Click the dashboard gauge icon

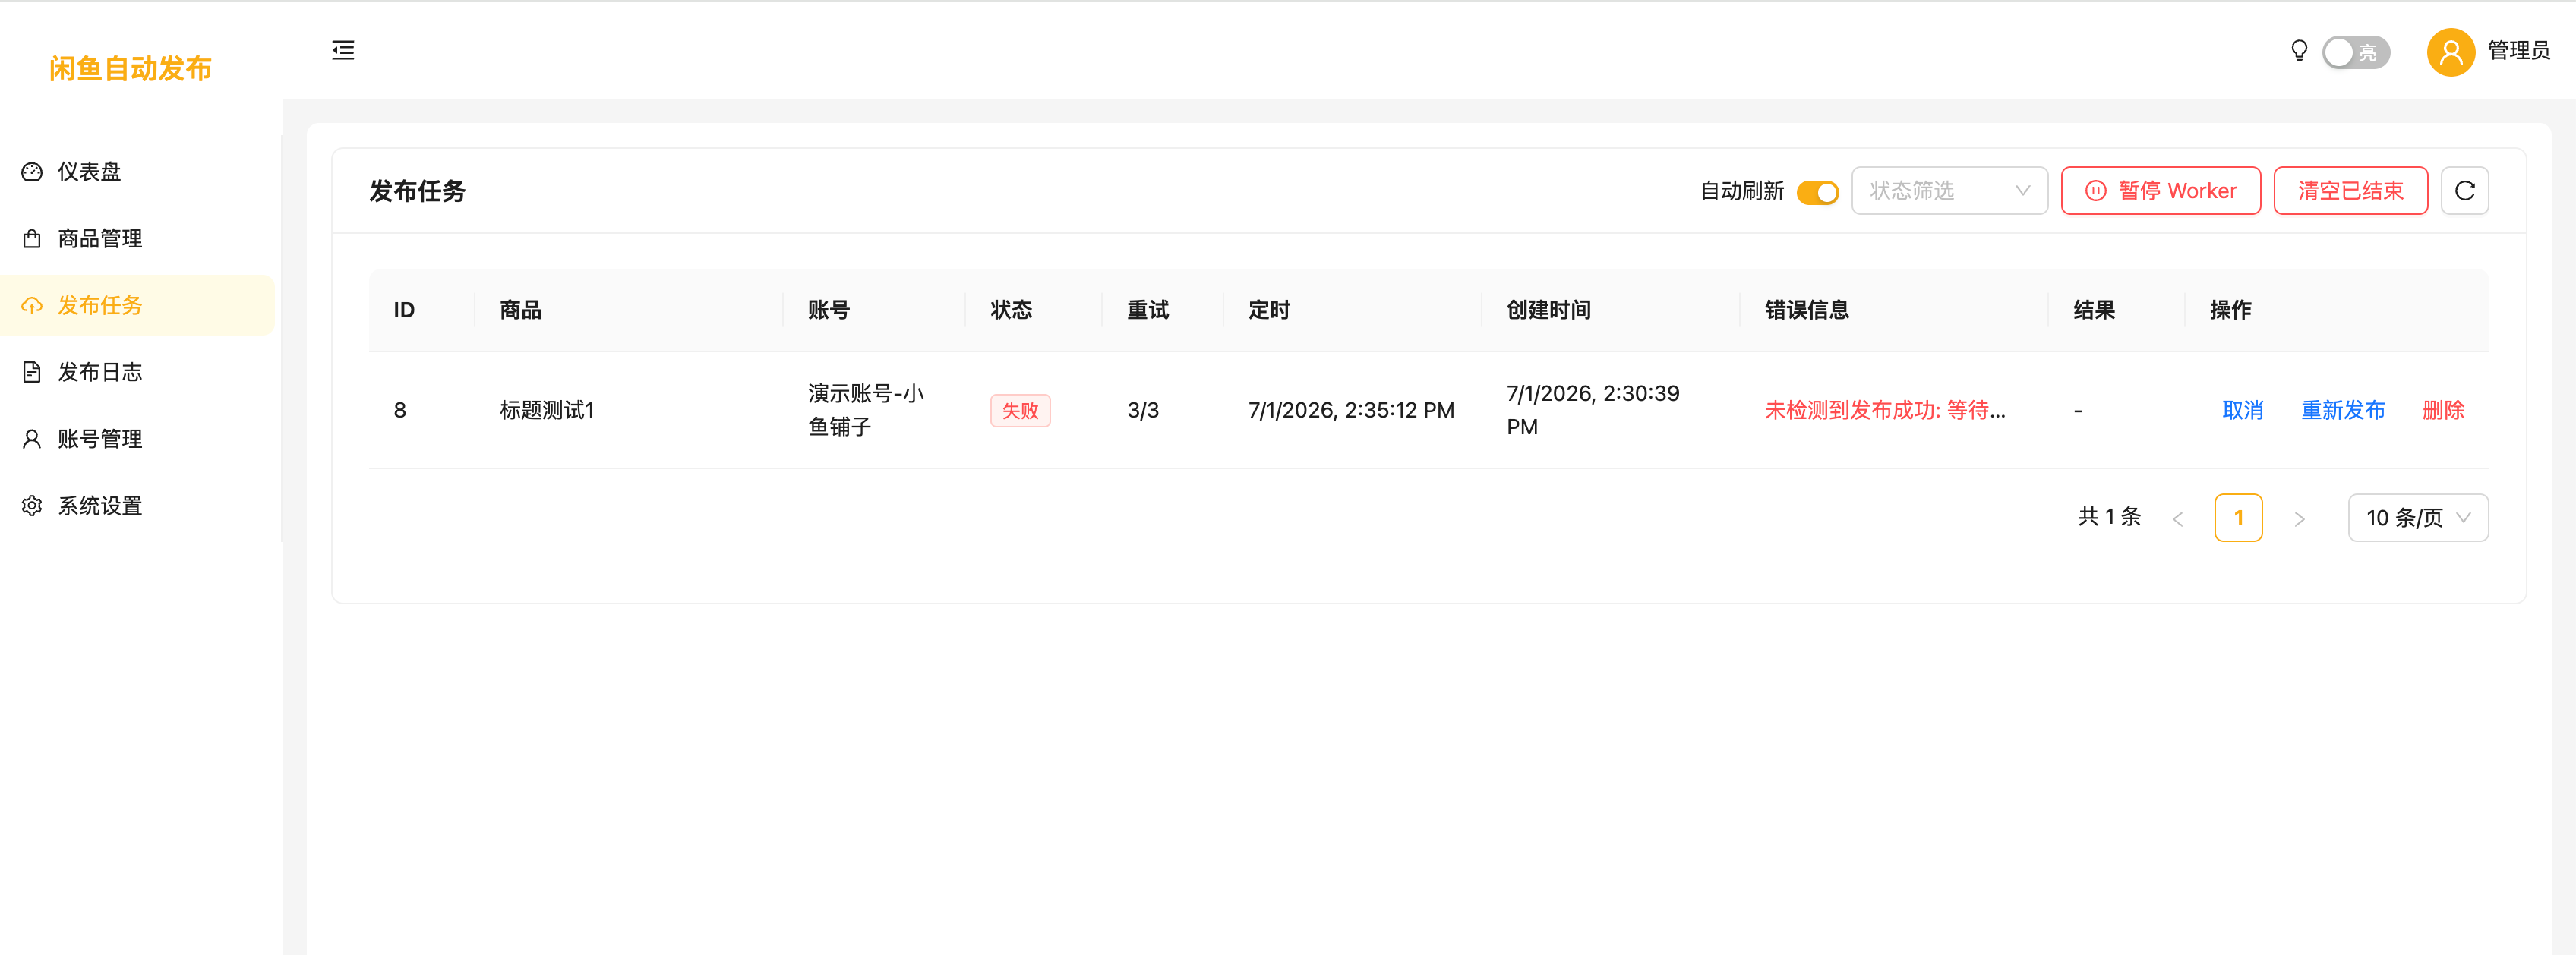32,172
